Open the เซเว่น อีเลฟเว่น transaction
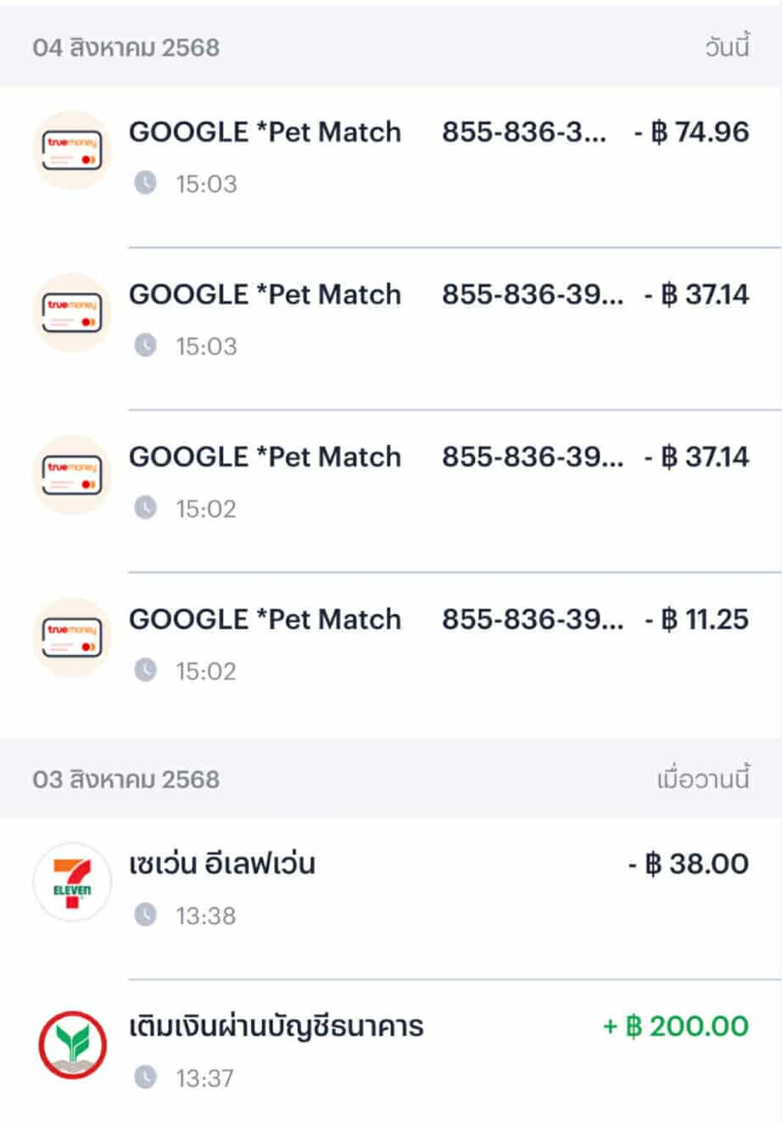 pyautogui.click(x=391, y=899)
